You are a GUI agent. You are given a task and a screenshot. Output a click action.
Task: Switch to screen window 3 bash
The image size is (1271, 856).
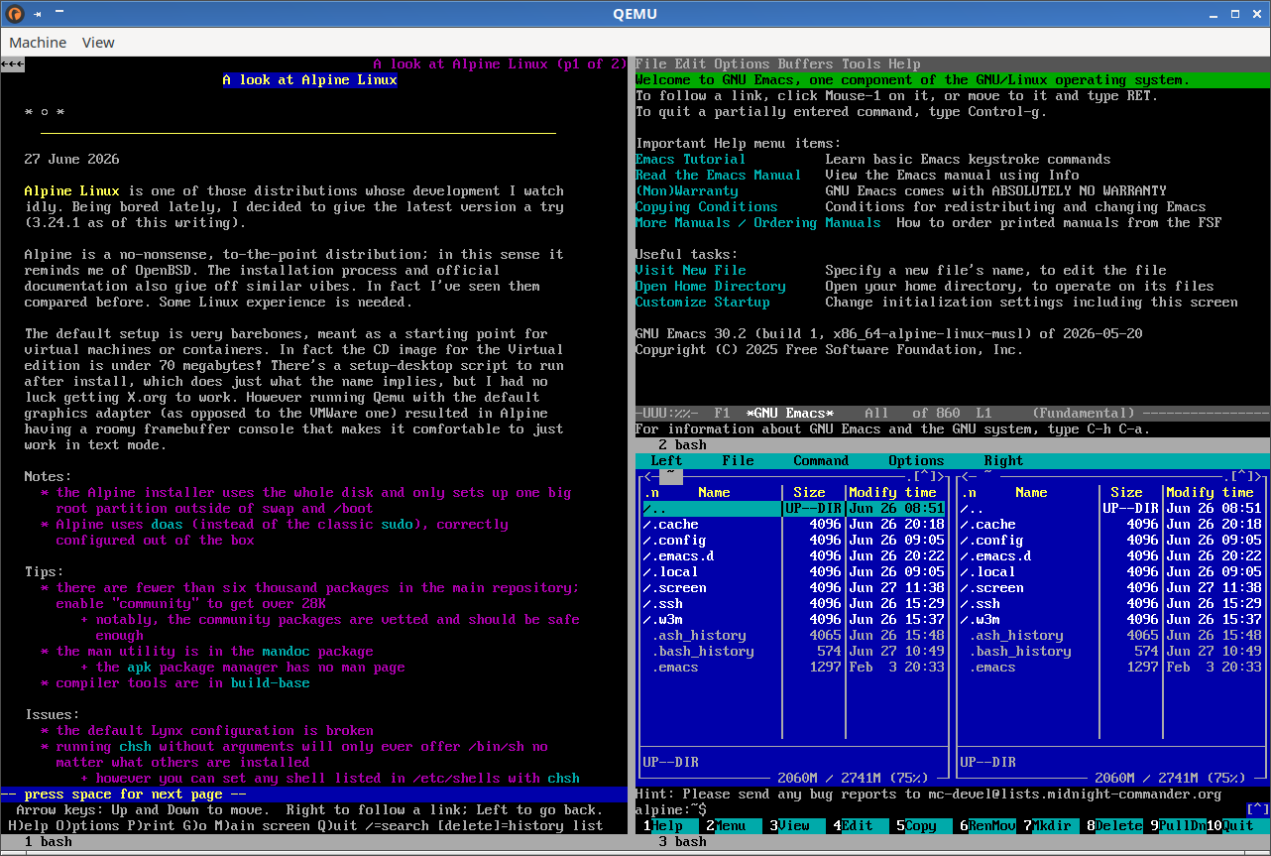[x=683, y=842]
